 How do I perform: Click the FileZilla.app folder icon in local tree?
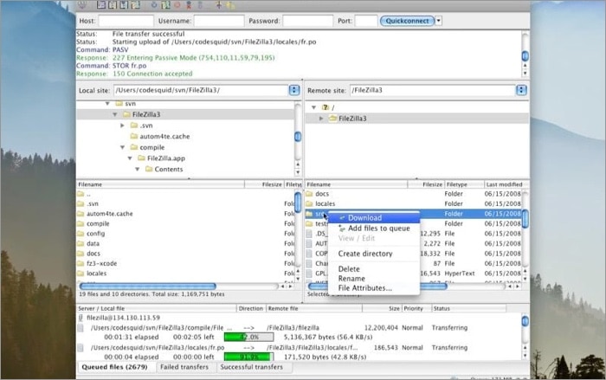click(139, 158)
